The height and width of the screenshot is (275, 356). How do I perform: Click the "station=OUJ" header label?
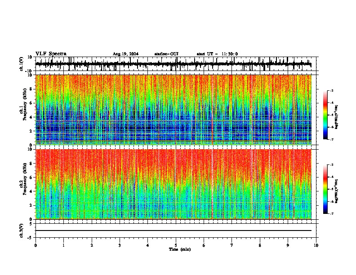[166, 54]
